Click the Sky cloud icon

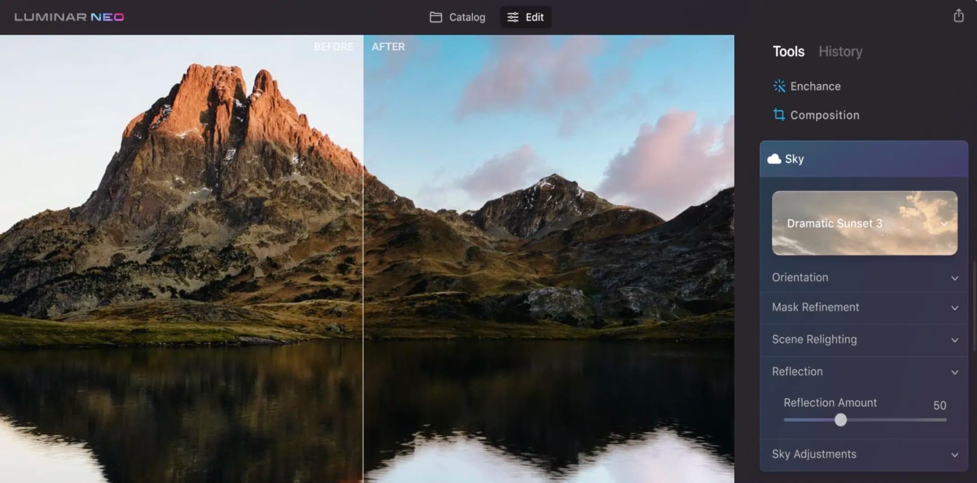774,158
